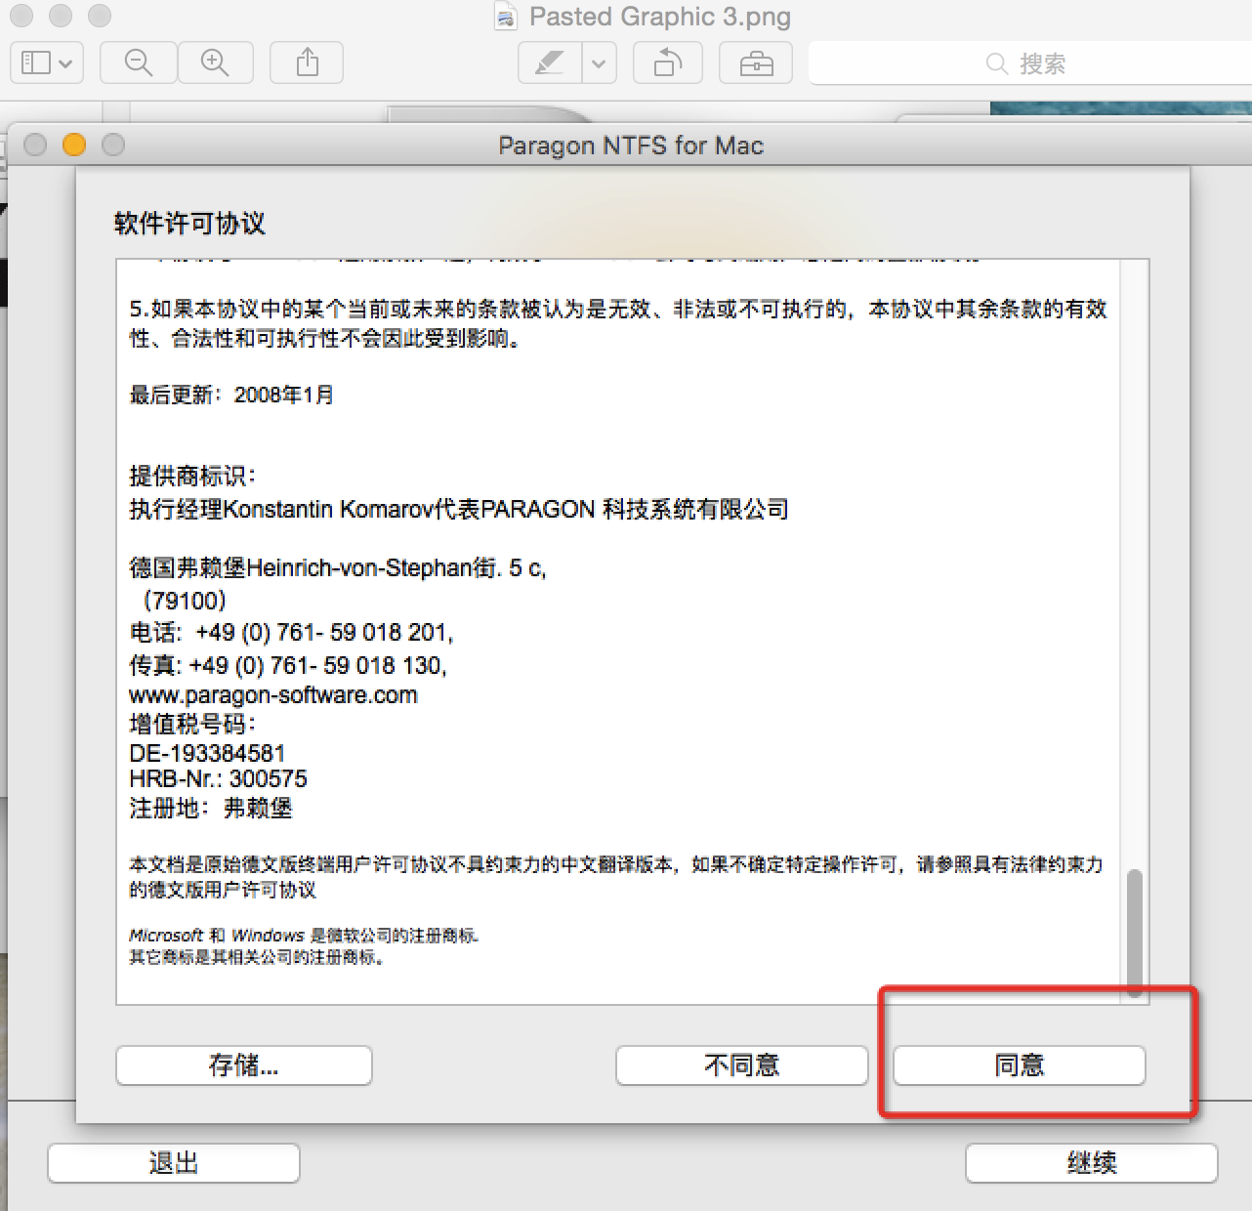Click the 退出 button
Screen dimensions: 1252x1211
pyautogui.click(x=174, y=1163)
